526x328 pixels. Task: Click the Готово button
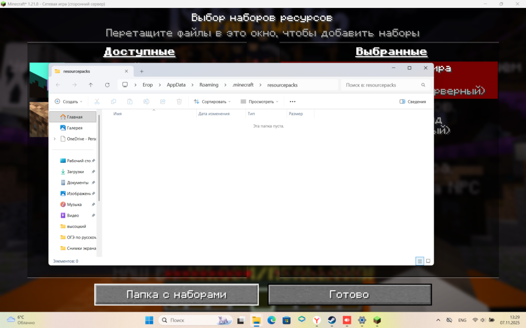point(350,294)
